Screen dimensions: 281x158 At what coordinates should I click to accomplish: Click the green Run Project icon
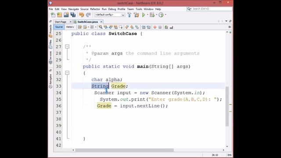[x=144, y=15]
